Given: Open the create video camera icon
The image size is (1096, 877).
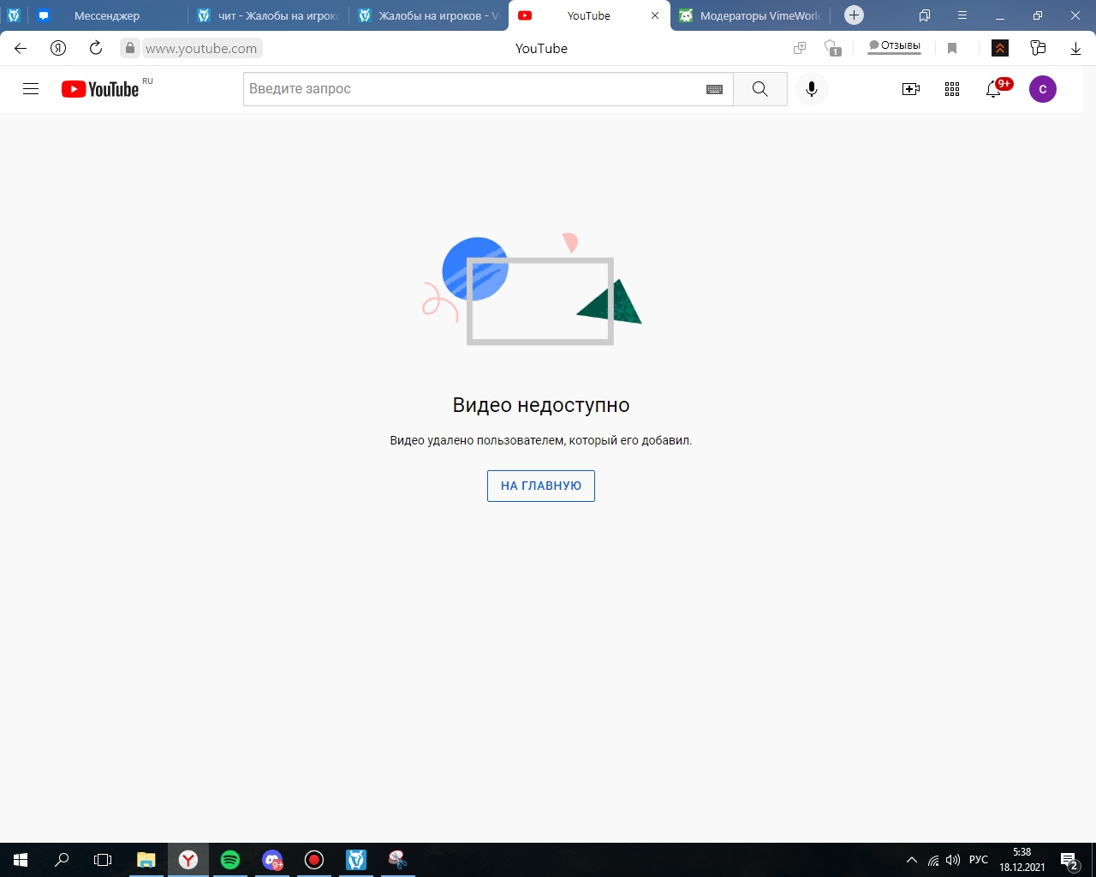Looking at the screenshot, I should [911, 89].
